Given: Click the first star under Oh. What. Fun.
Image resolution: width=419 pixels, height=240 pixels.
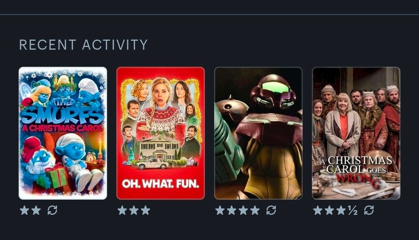Looking at the screenshot, I should point(122,210).
